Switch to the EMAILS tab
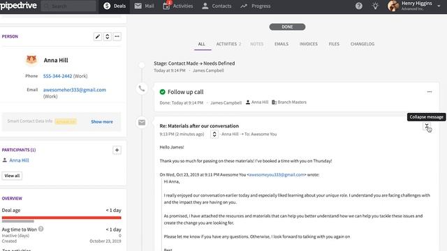 (x=281, y=44)
